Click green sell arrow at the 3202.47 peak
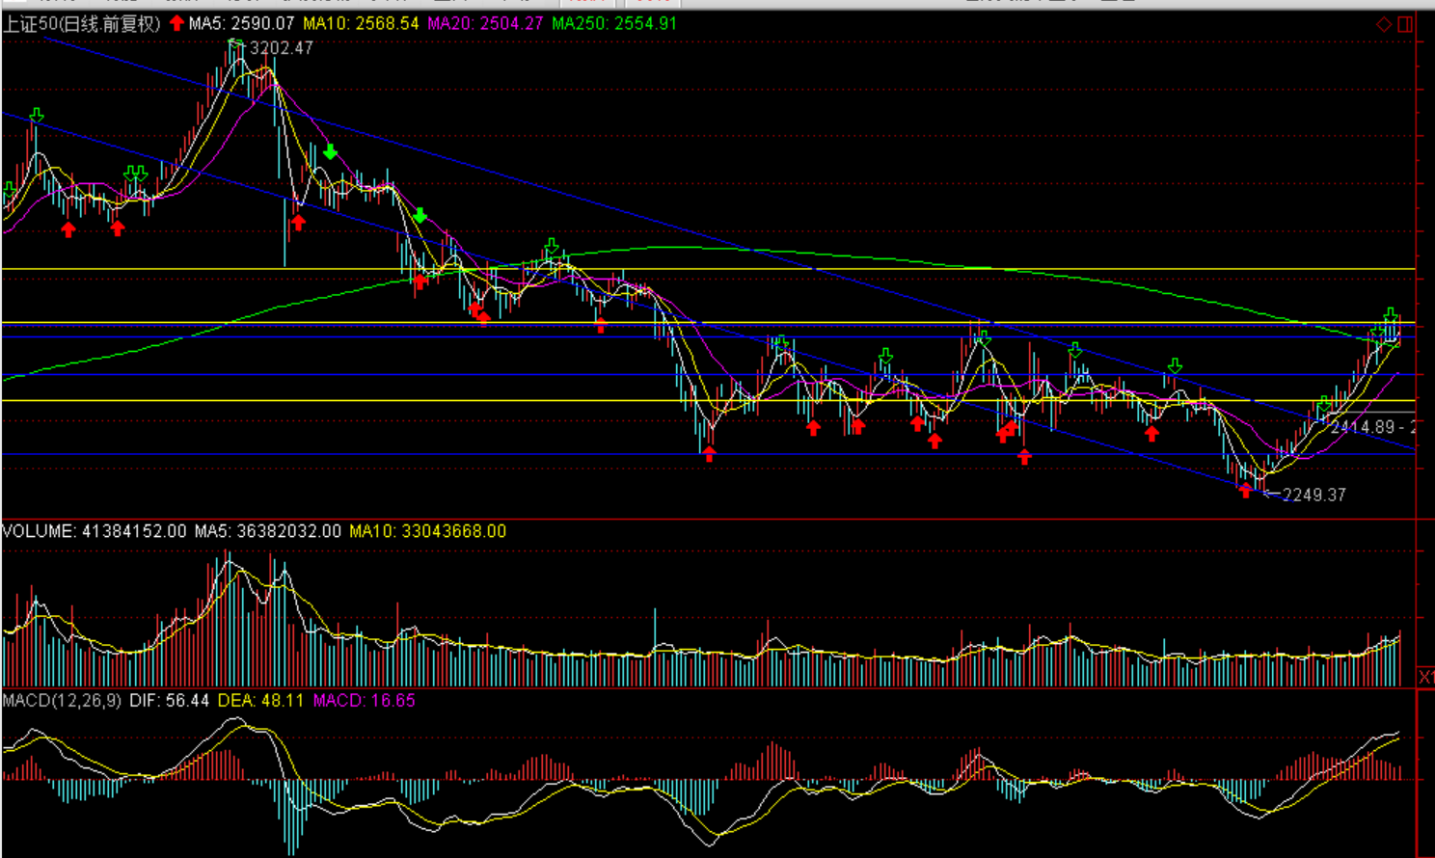1435x858 pixels. coord(235,44)
